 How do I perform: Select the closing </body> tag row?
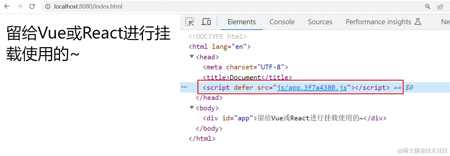[x=209, y=128]
